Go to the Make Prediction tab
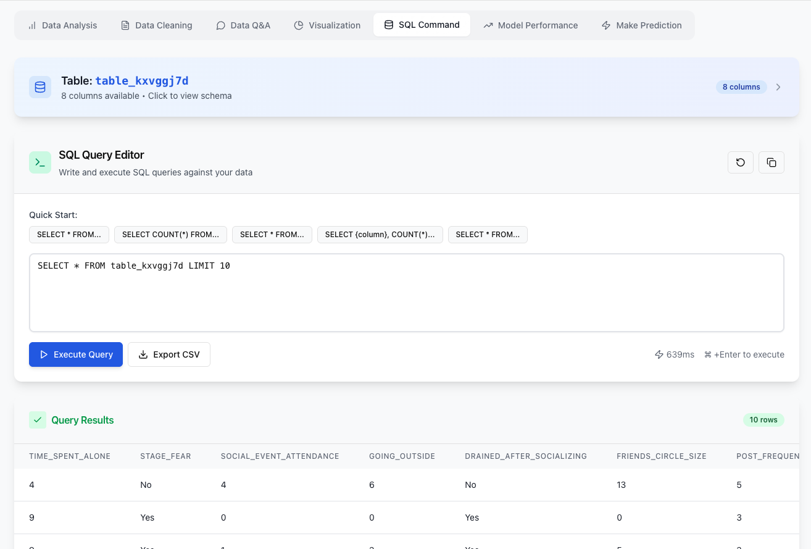 point(642,25)
